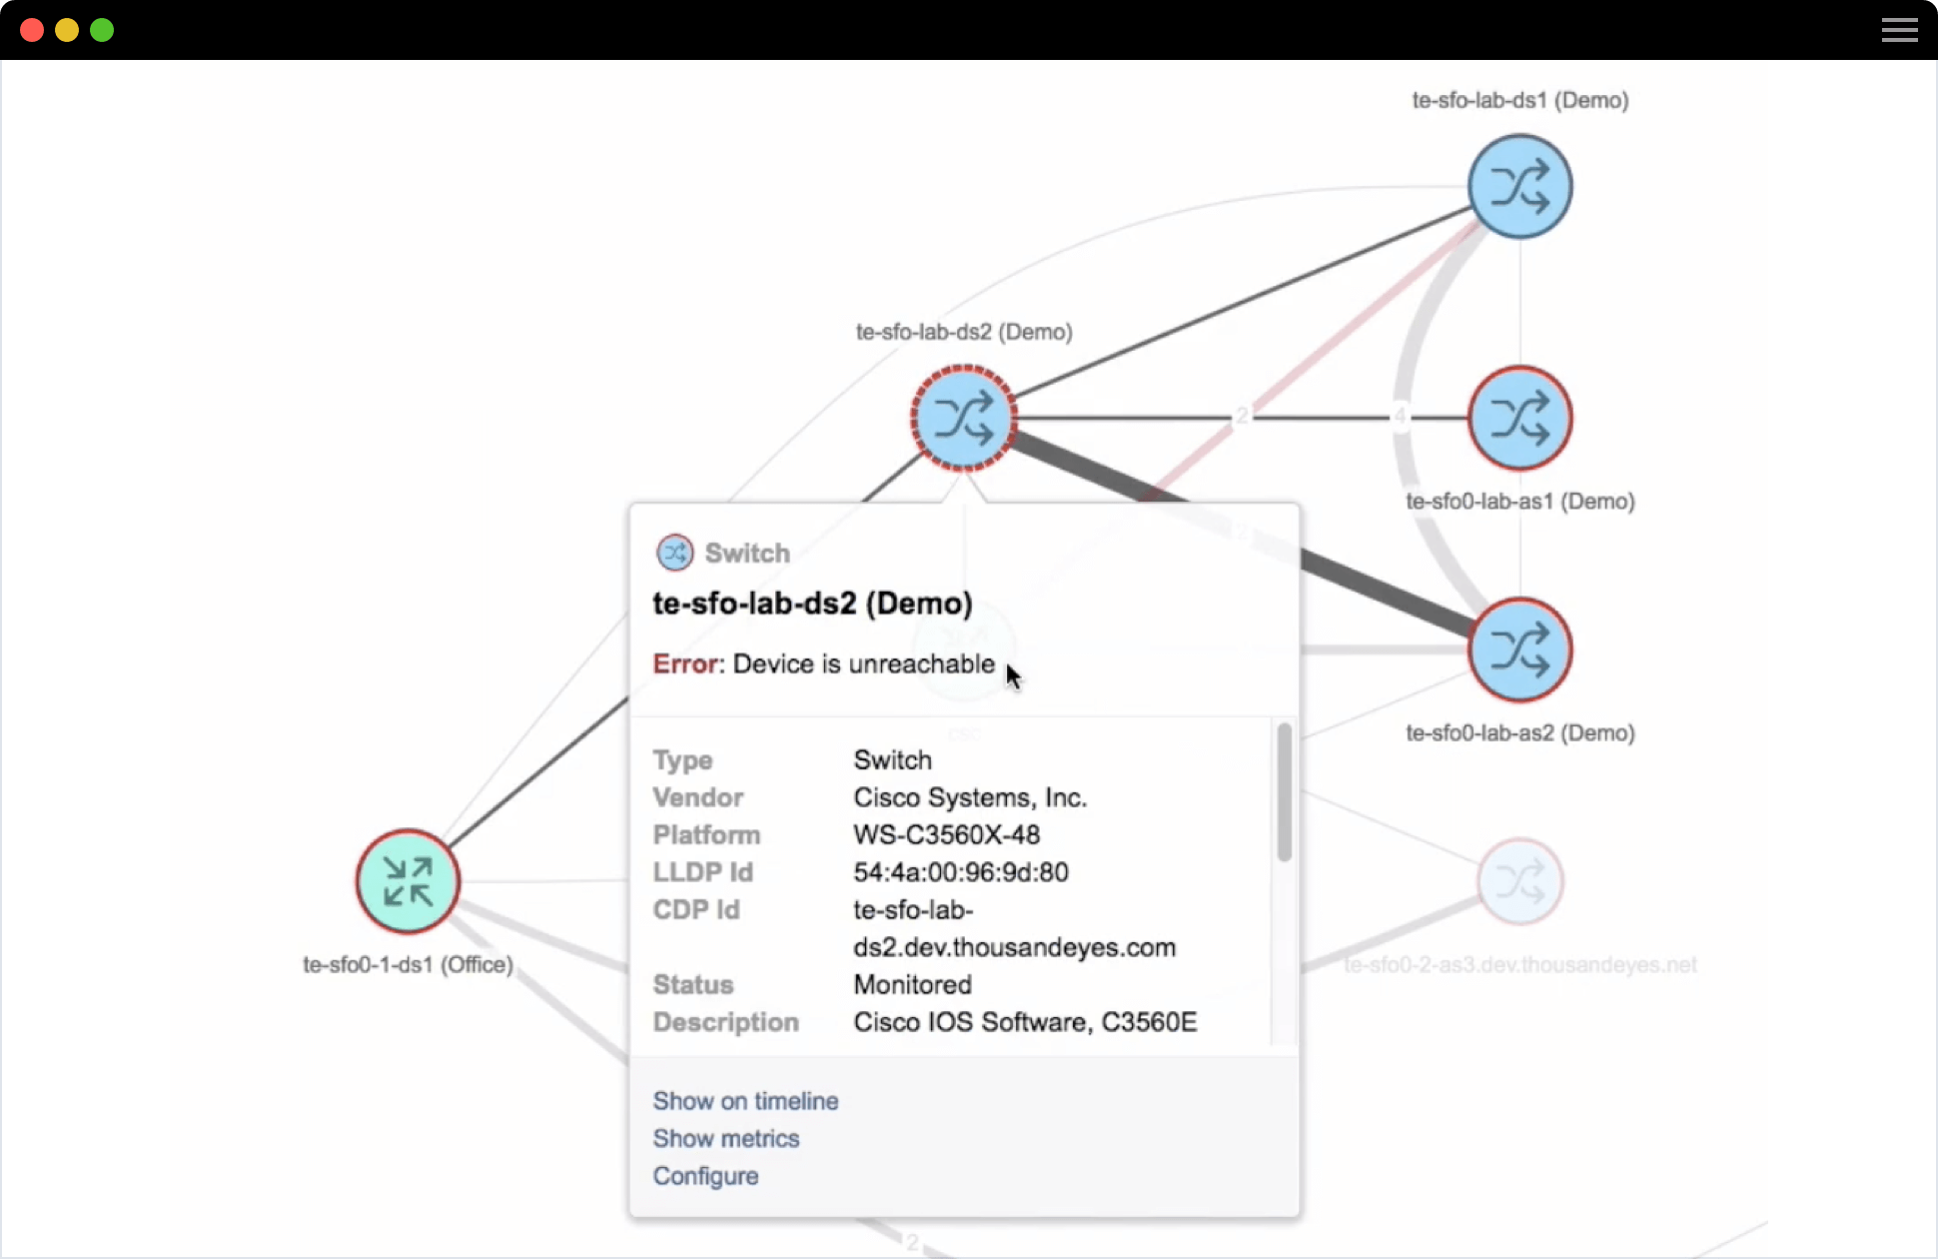
Task: Click the Cisco IOS Software description value
Action: click(x=1024, y=1022)
